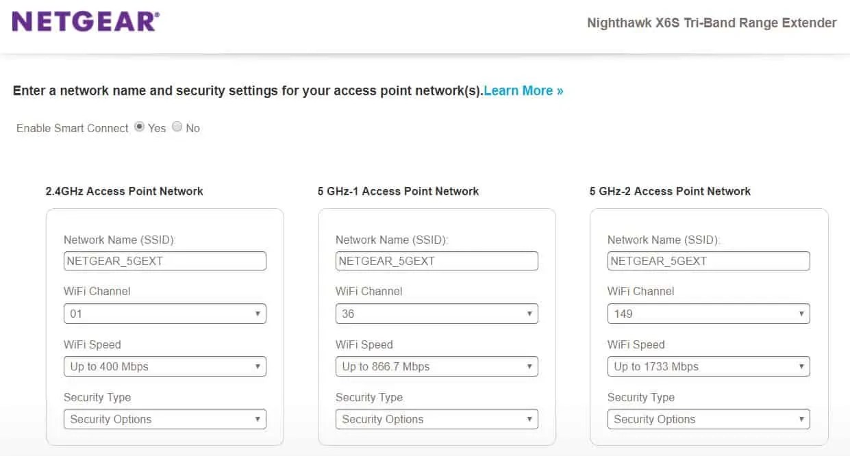Click the NETGEAR logo
850x456 pixels.
85,20
